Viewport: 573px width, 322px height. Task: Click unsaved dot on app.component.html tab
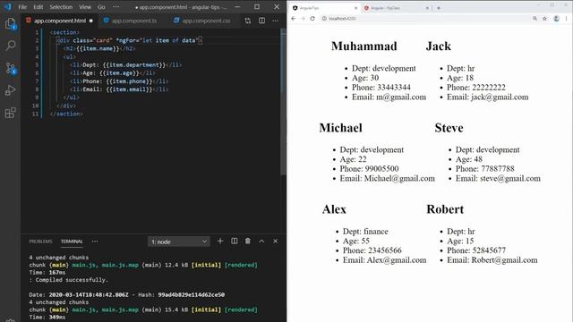91,21
